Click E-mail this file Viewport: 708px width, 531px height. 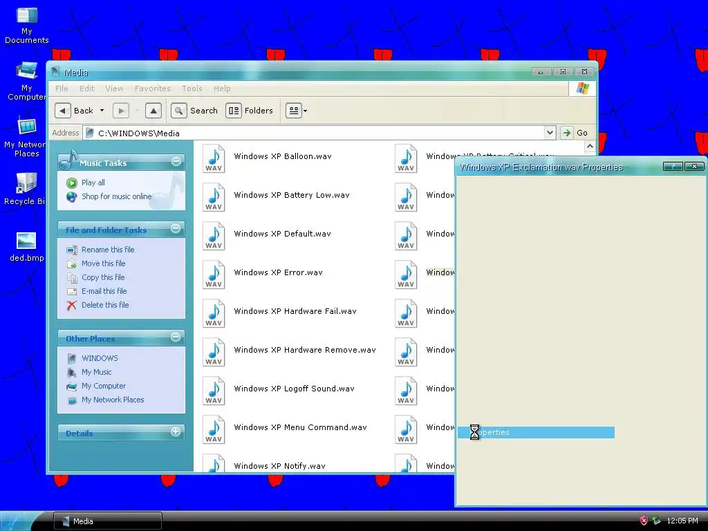[x=104, y=291]
